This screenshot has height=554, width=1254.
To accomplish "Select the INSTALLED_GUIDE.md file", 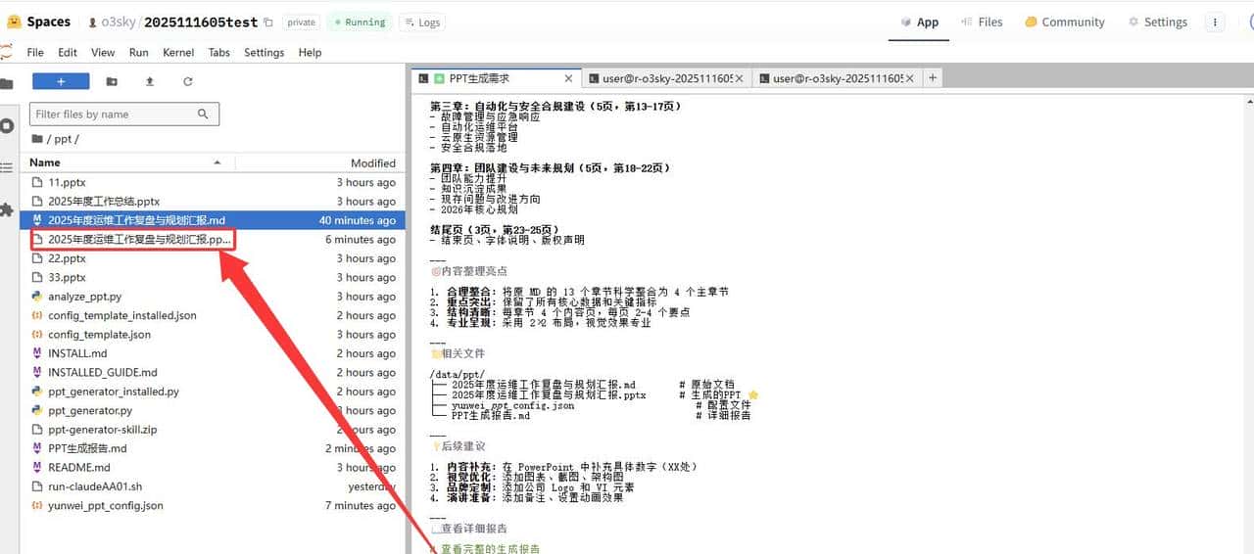I will 212,373.
